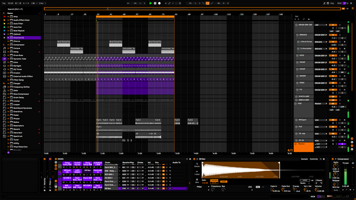
Task: Open the Beats warp mode dropdown
Action: [x=305, y=183]
